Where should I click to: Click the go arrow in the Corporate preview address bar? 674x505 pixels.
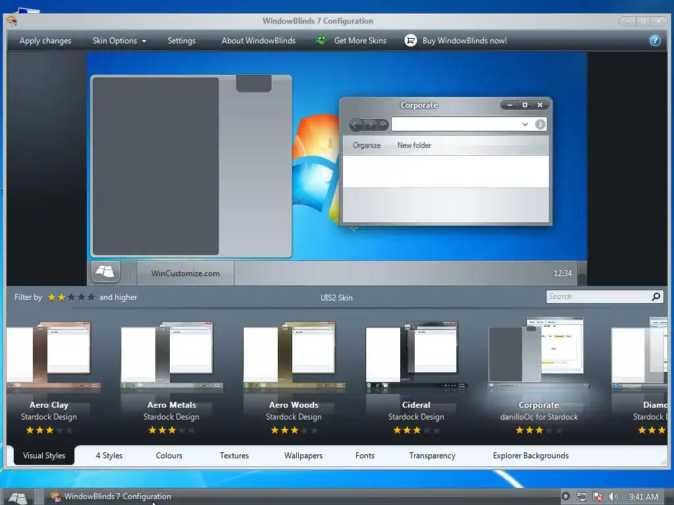(x=540, y=124)
